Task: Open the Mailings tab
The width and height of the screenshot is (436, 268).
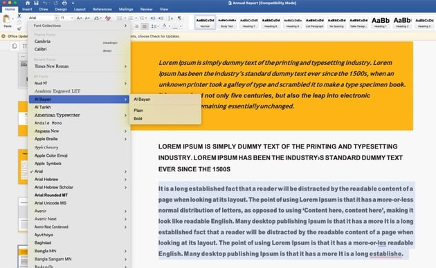Action: tap(126, 9)
